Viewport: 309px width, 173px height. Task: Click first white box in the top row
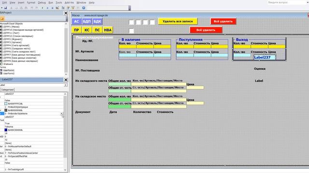pos(131,22)
